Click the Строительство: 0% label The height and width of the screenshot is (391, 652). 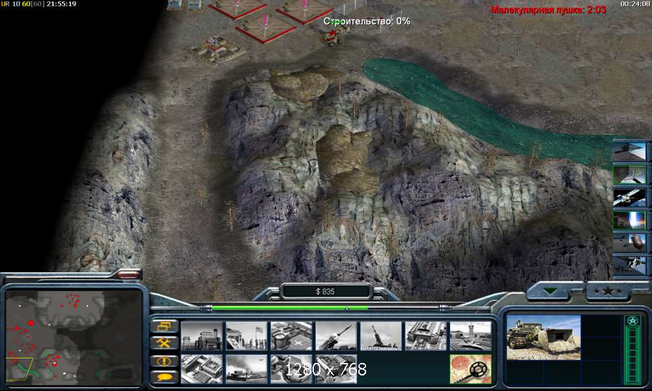pyautogui.click(x=367, y=21)
